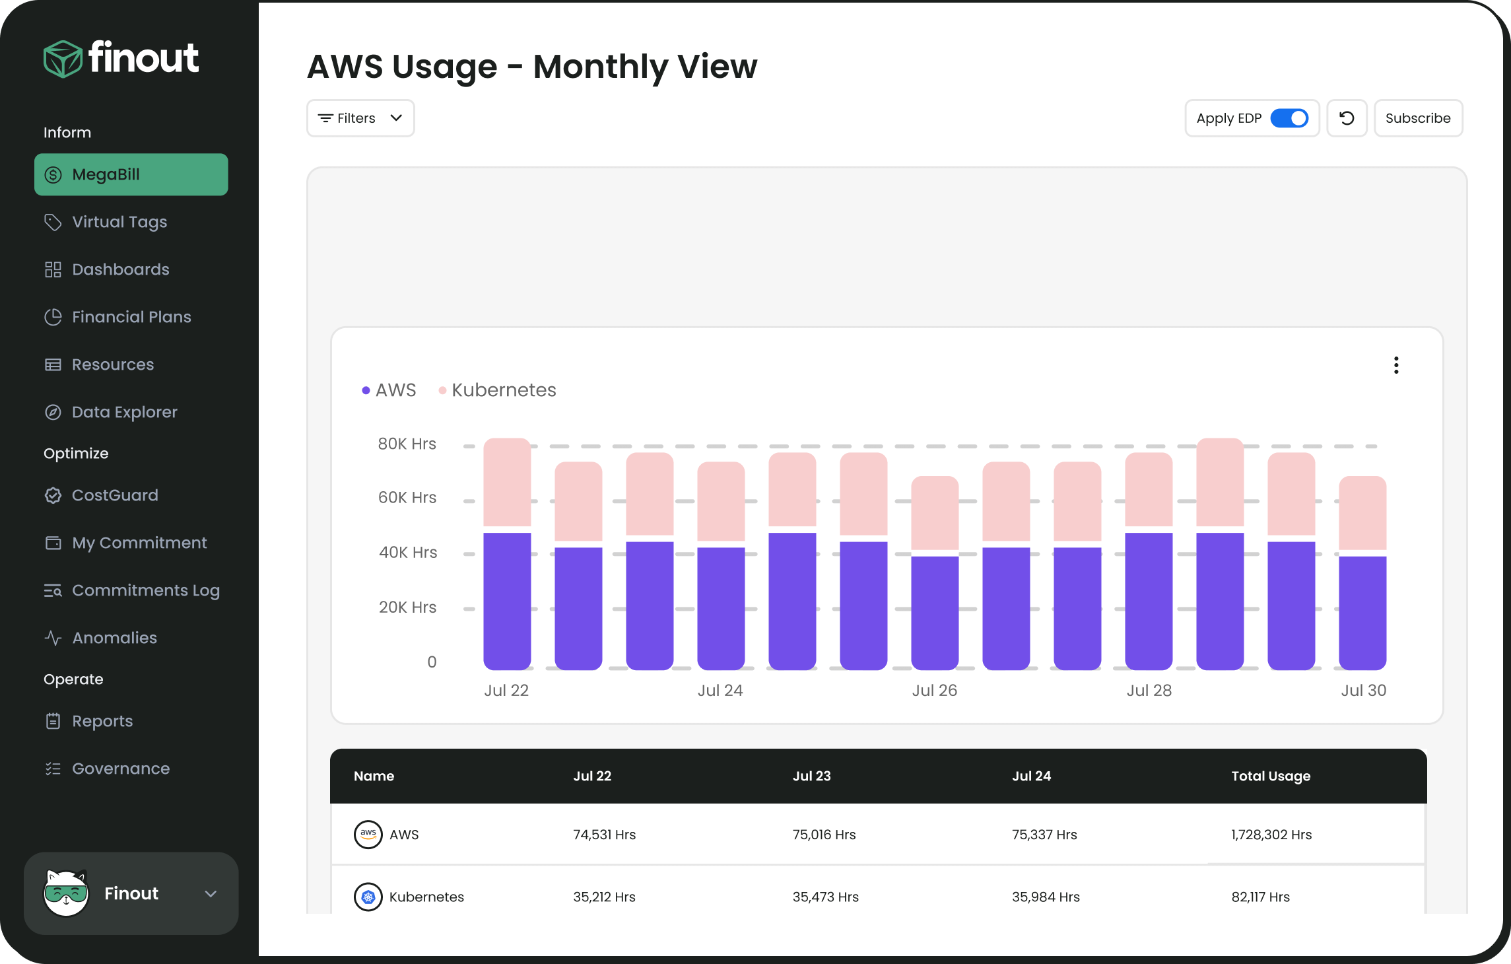
Task: Click the Dashboards grid icon
Action: [53, 269]
